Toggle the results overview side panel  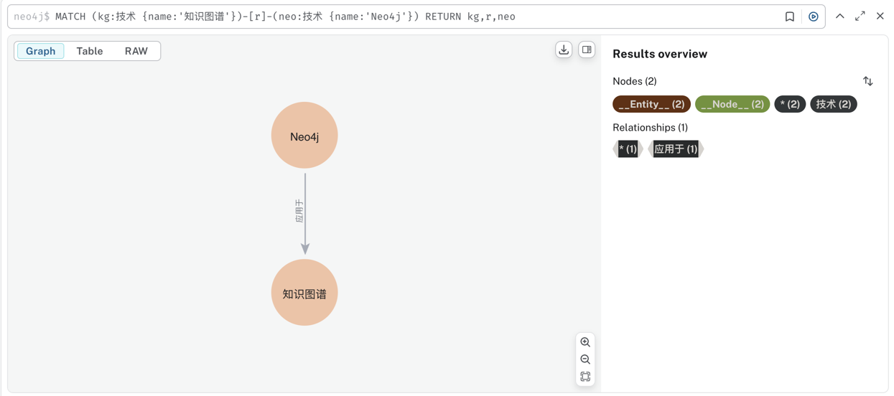(x=587, y=49)
